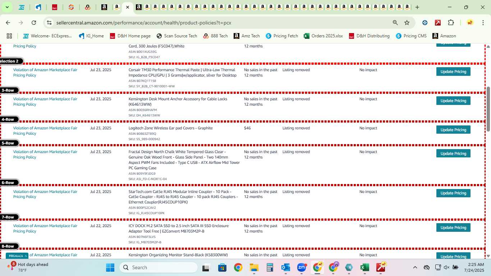Reload the Seller Central page
Screen dimensions: 491x276
click(34, 23)
